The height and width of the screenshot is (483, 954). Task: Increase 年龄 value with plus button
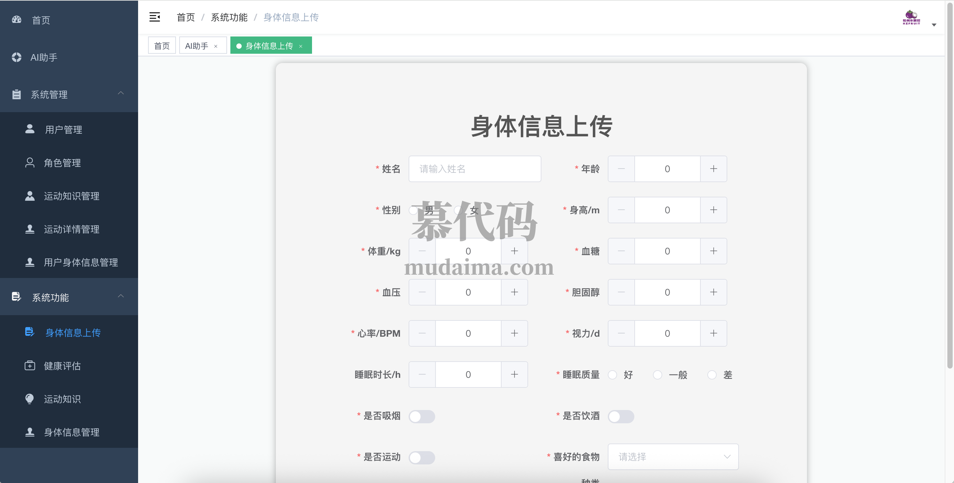click(x=713, y=169)
